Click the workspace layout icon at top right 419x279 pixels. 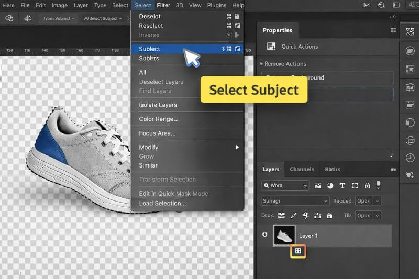tap(396, 5)
